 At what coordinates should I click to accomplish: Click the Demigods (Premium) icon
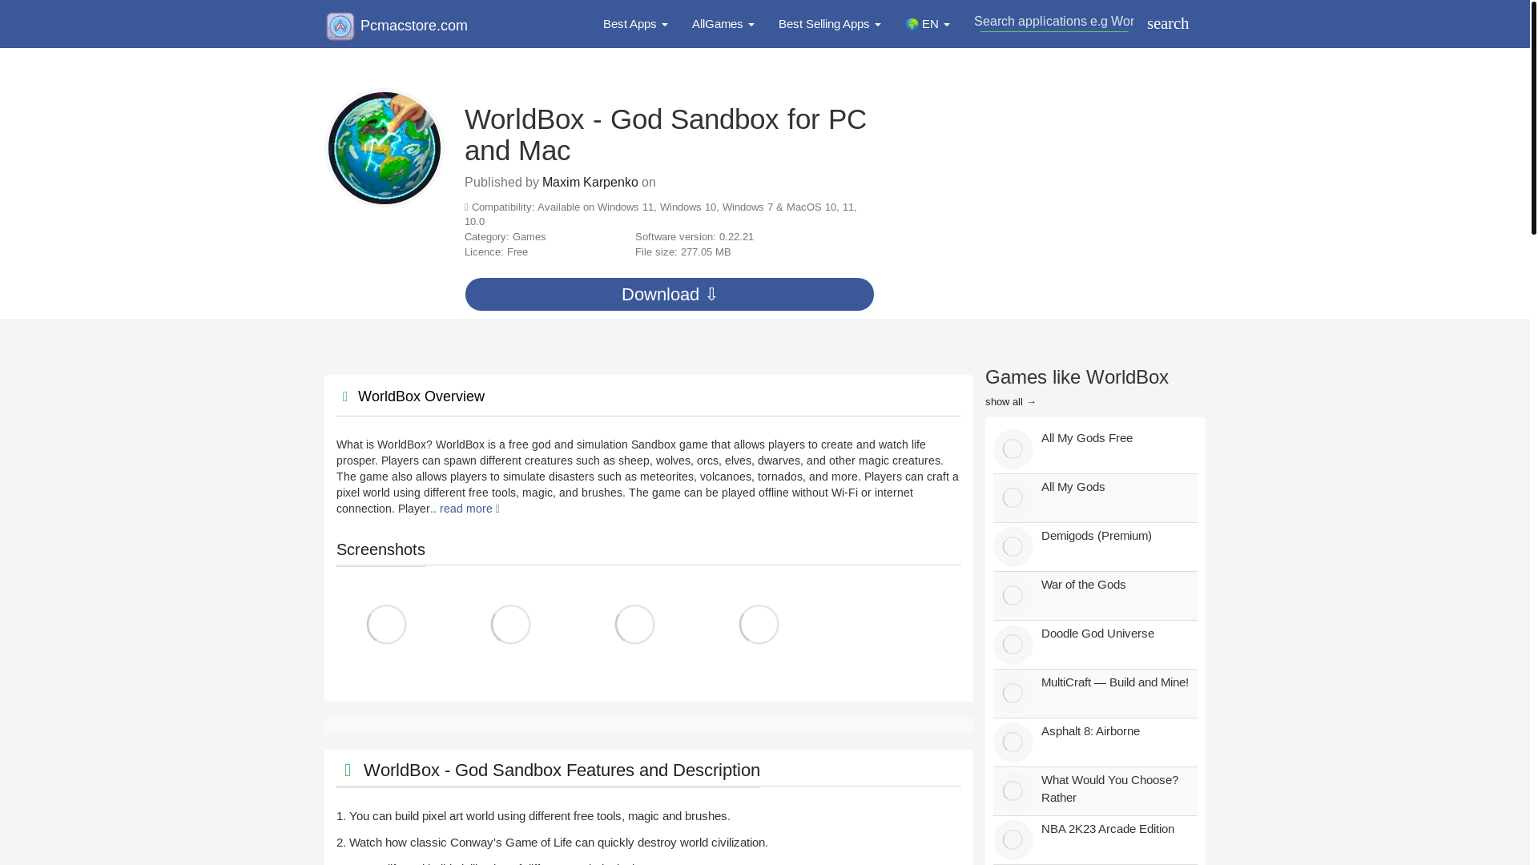click(x=1013, y=546)
